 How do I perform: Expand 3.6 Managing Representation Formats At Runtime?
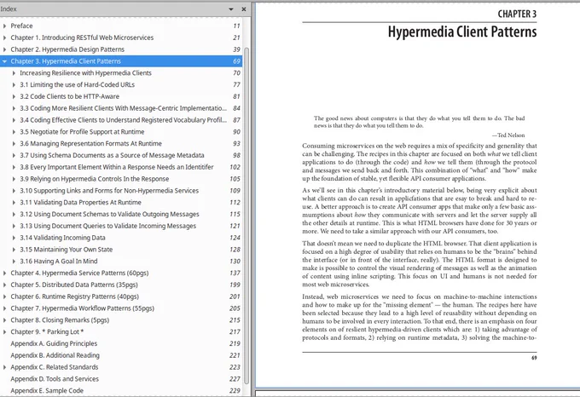[14, 144]
